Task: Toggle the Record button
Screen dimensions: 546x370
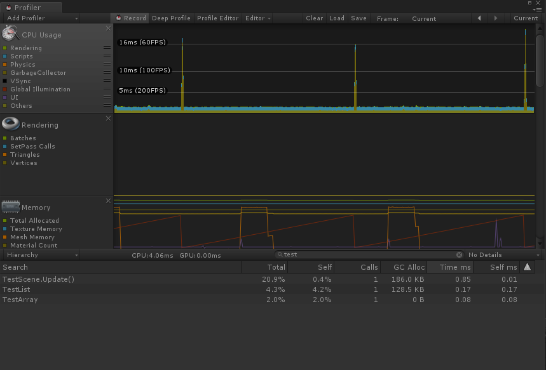Action: pos(130,18)
